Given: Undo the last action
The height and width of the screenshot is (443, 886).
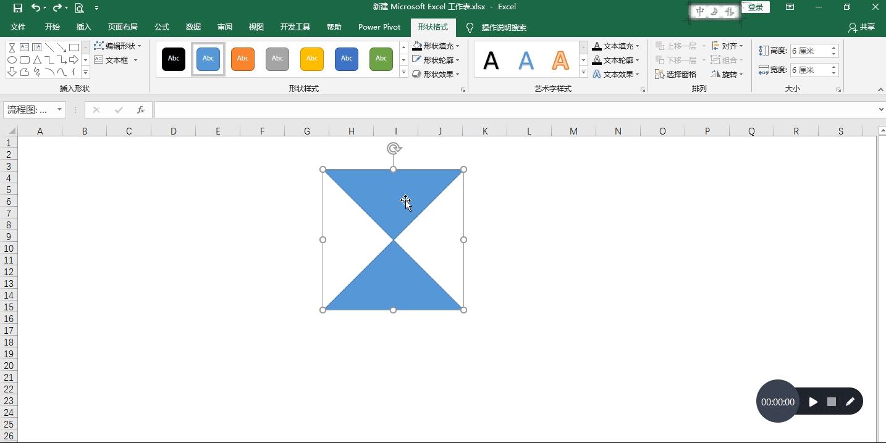Looking at the screenshot, I should click(x=36, y=8).
